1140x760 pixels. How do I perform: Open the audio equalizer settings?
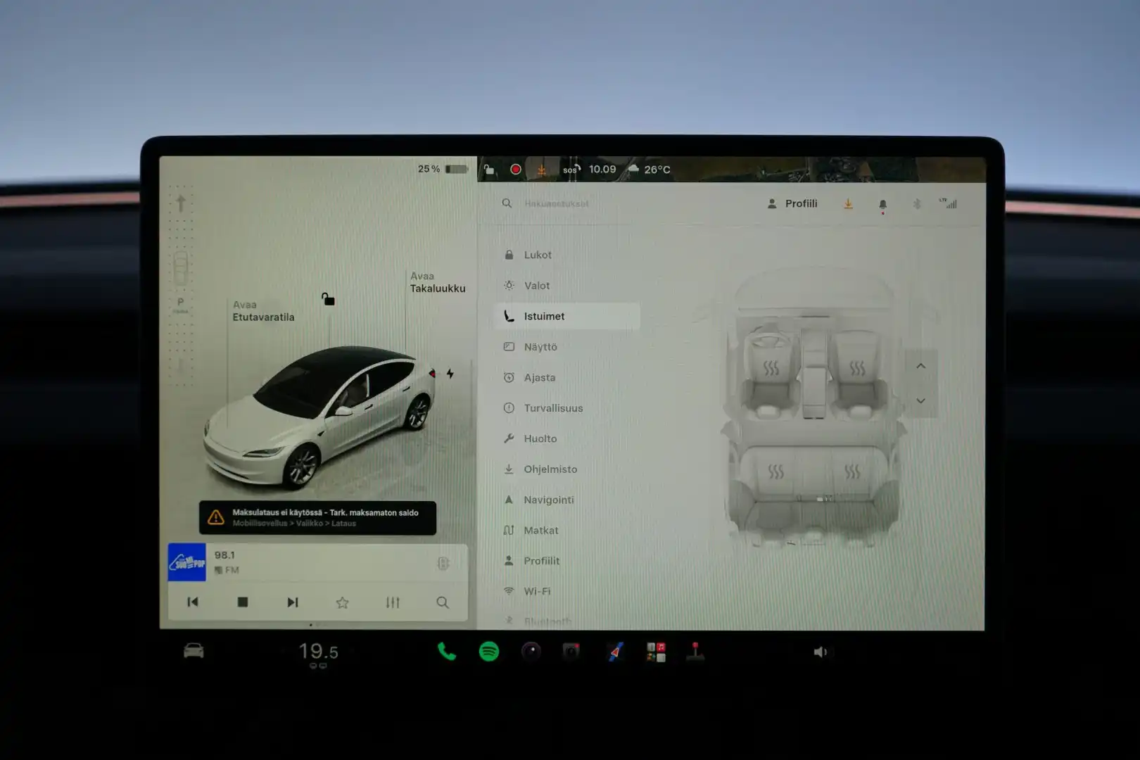point(393,602)
